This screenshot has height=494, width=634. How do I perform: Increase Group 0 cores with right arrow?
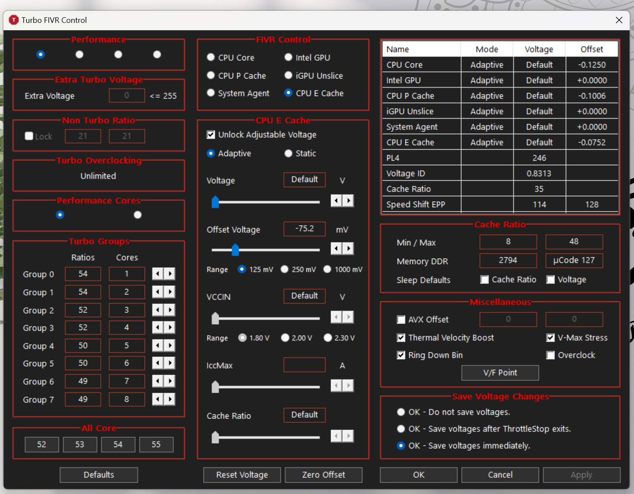pos(170,274)
